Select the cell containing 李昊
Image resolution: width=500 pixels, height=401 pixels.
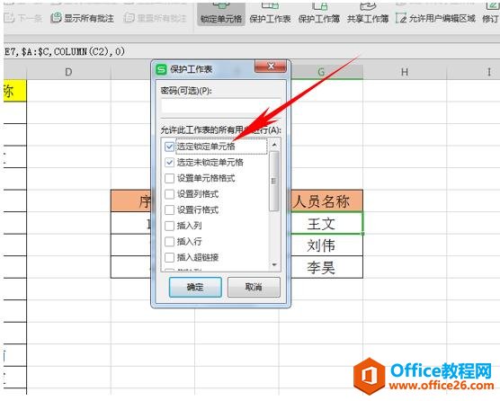pyautogui.click(x=326, y=267)
